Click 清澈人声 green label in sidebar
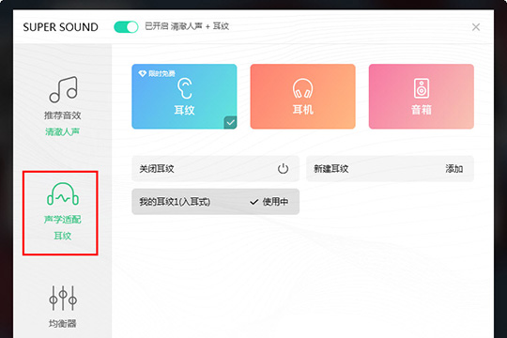The width and height of the screenshot is (507, 338). click(x=62, y=131)
